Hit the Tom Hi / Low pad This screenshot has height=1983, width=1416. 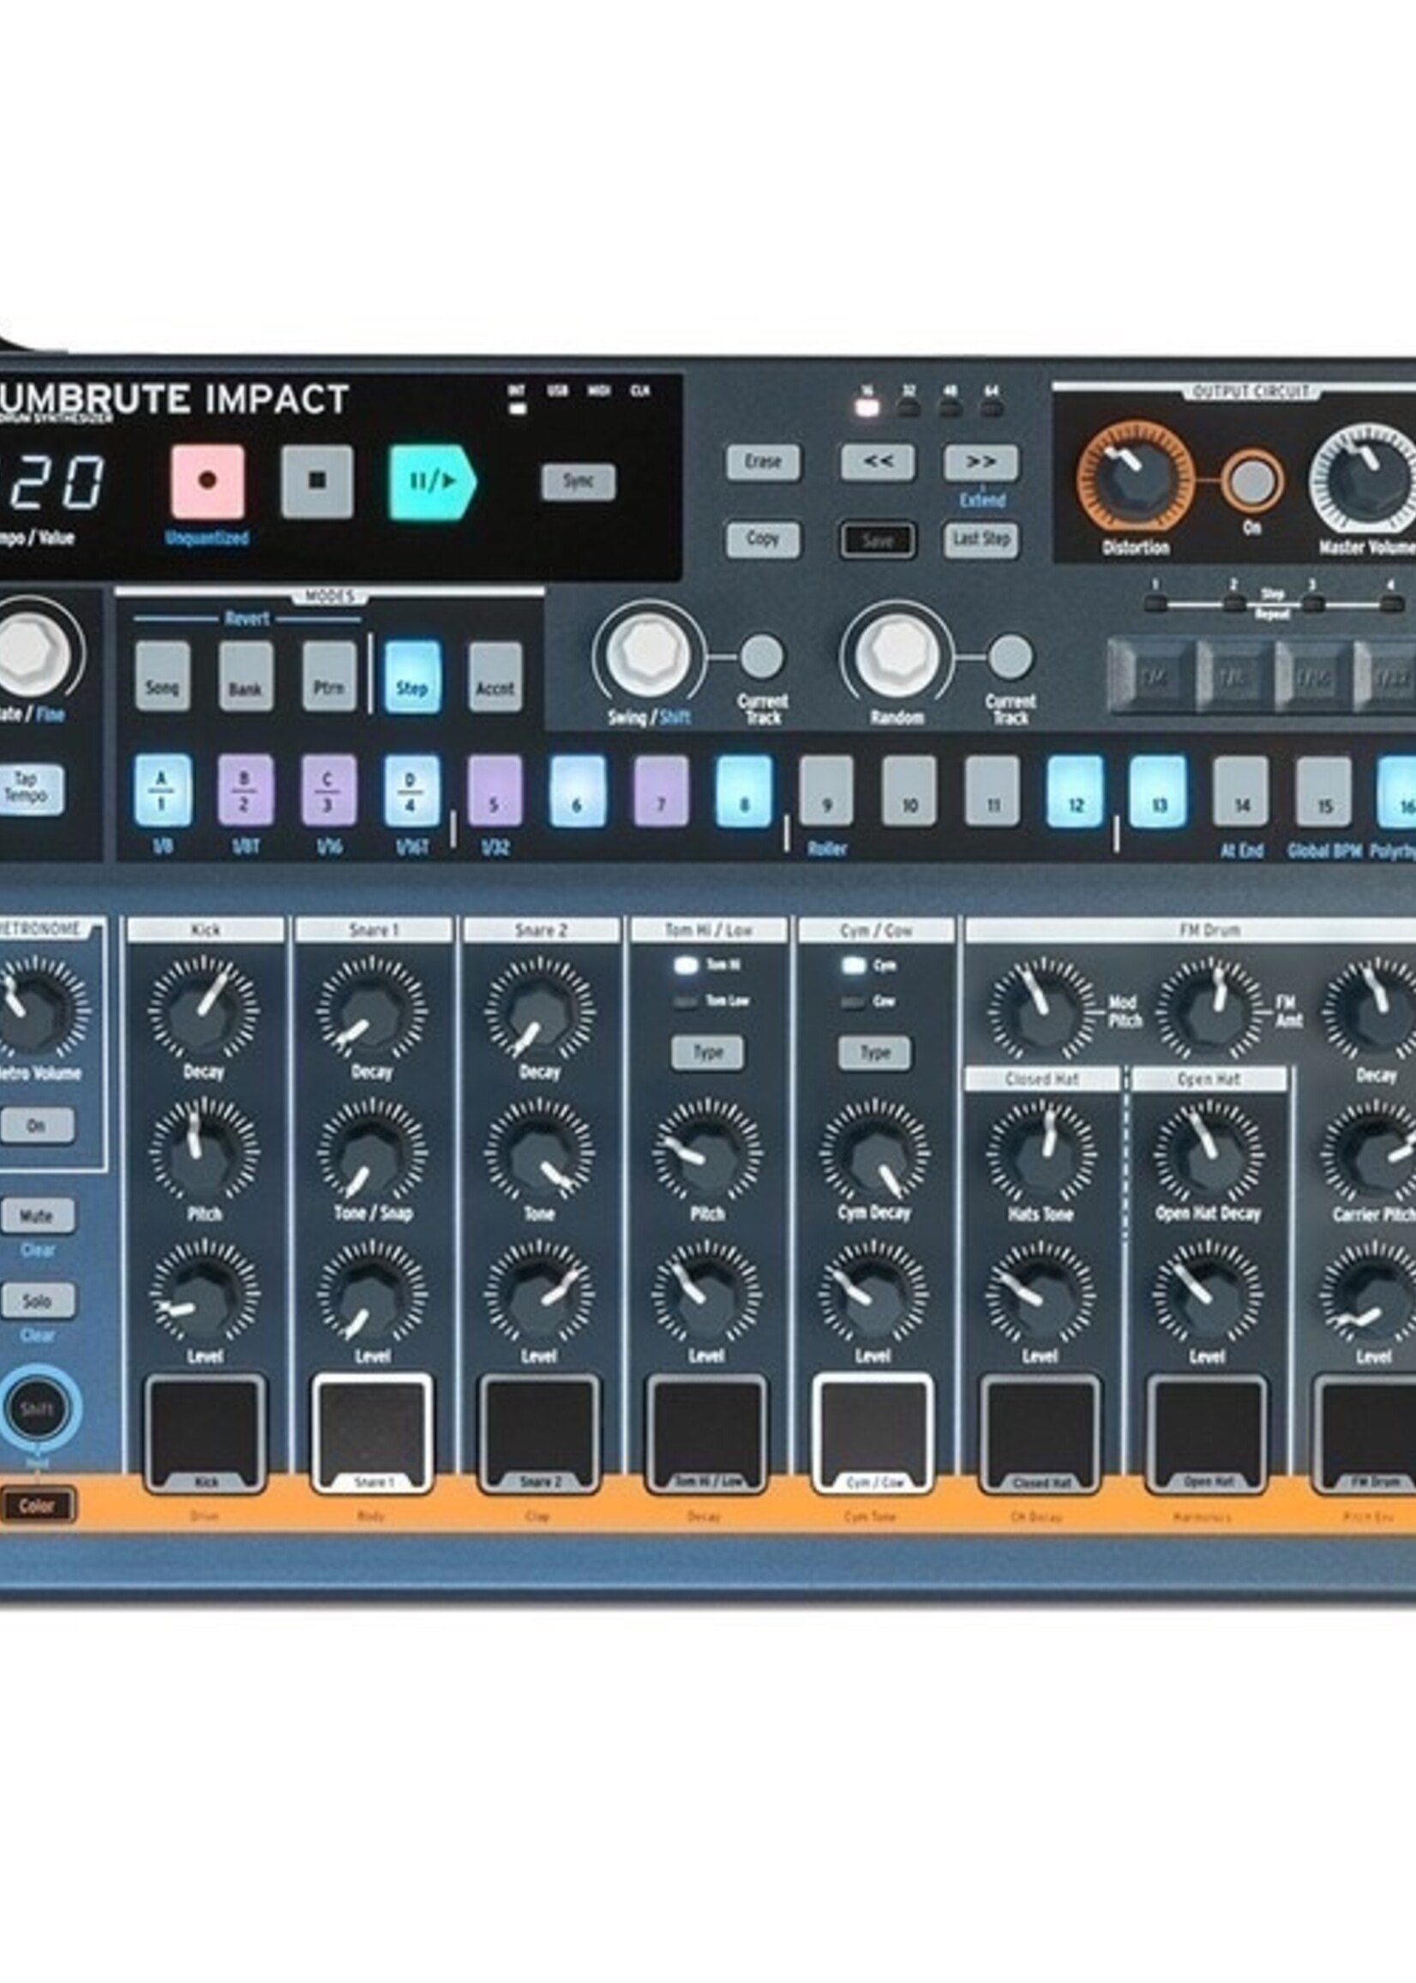[x=707, y=1433]
